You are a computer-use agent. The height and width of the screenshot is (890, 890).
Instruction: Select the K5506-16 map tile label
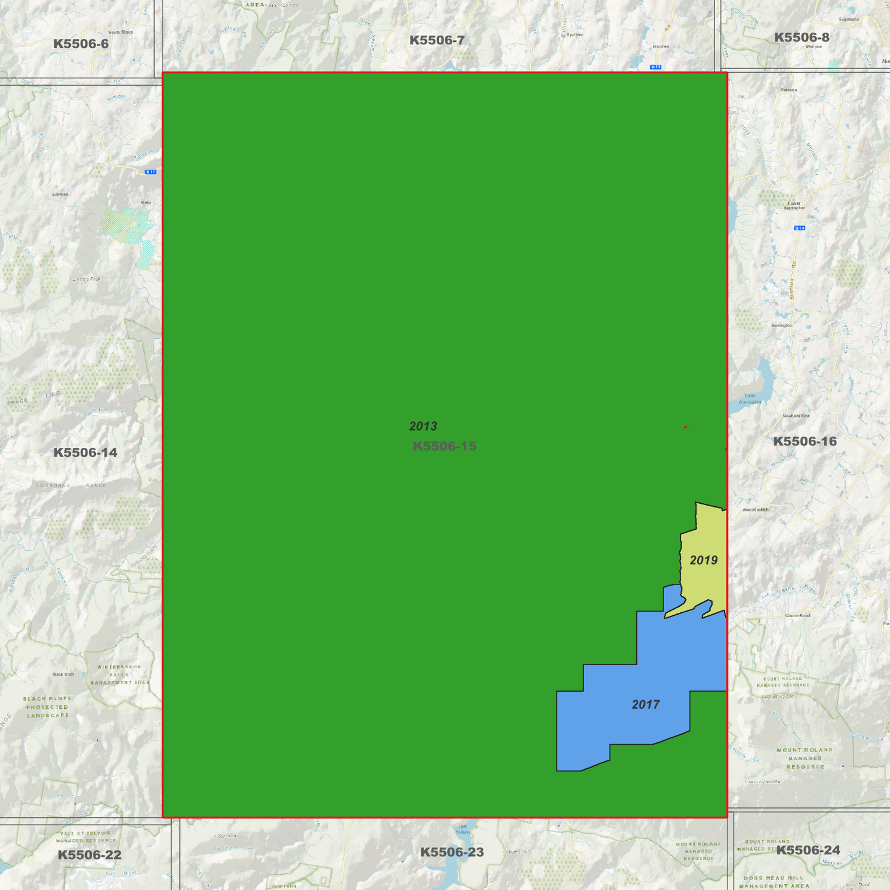[x=805, y=441]
